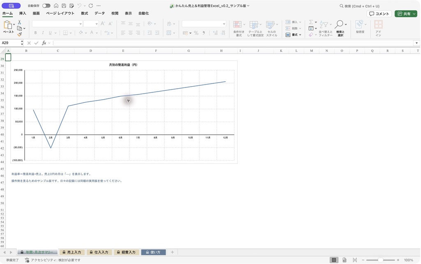Switch to Page Break Preview in status bar

(355, 260)
